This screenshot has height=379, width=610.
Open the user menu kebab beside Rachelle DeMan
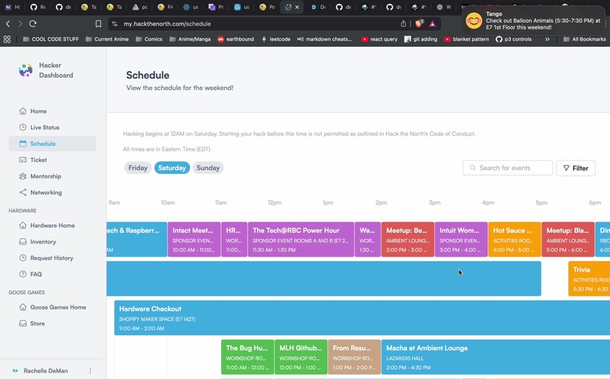(x=90, y=371)
